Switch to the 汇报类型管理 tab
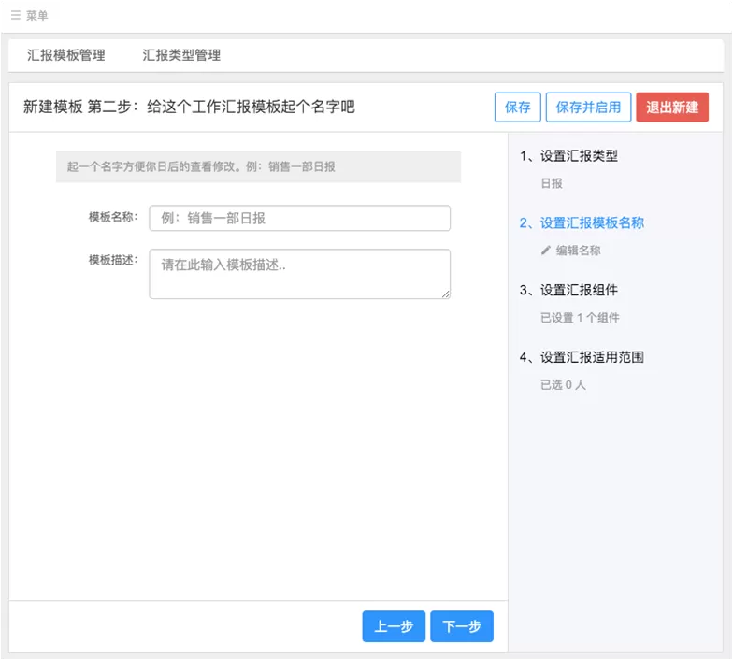Image resolution: width=733 pixels, height=660 pixels. [x=181, y=55]
